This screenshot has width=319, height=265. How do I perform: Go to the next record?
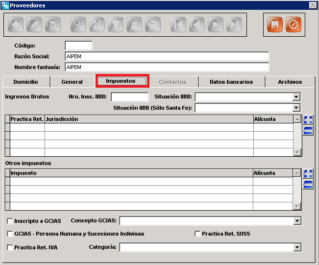click(216, 24)
